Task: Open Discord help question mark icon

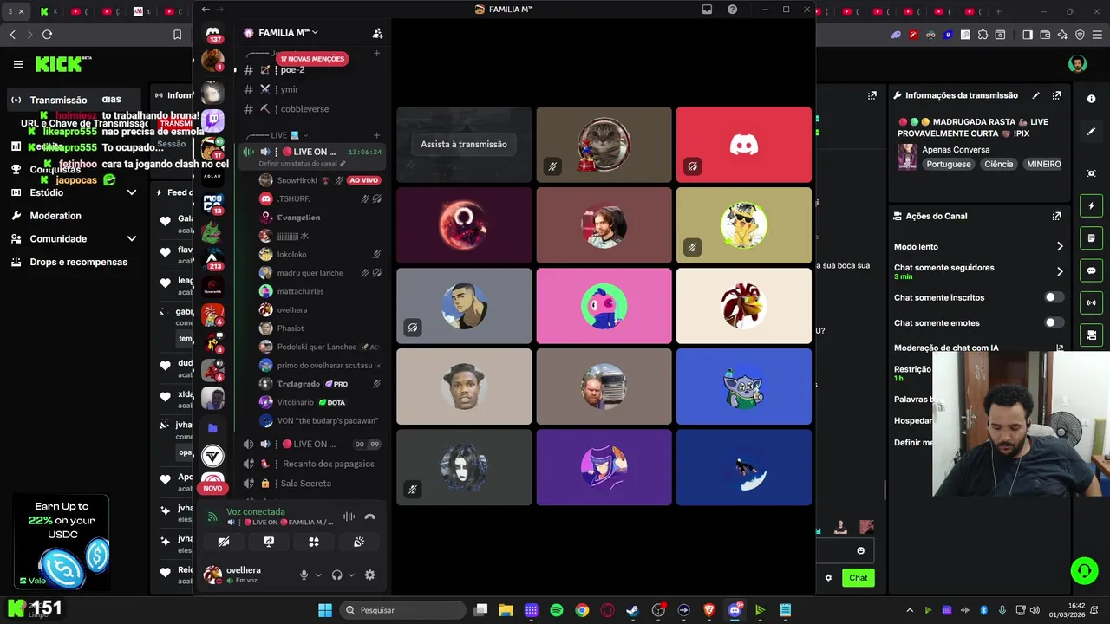Action: tap(733, 10)
